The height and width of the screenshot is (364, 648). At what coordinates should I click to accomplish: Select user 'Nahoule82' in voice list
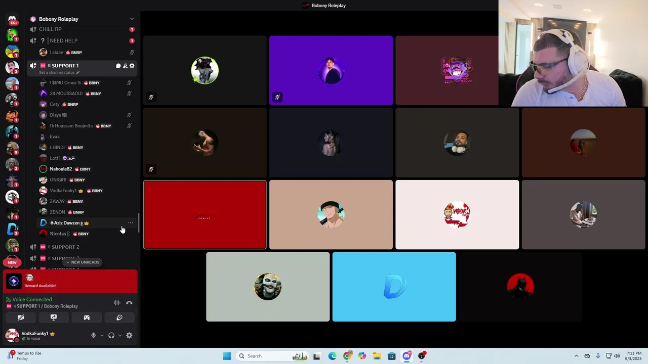click(x=87, y=169)
